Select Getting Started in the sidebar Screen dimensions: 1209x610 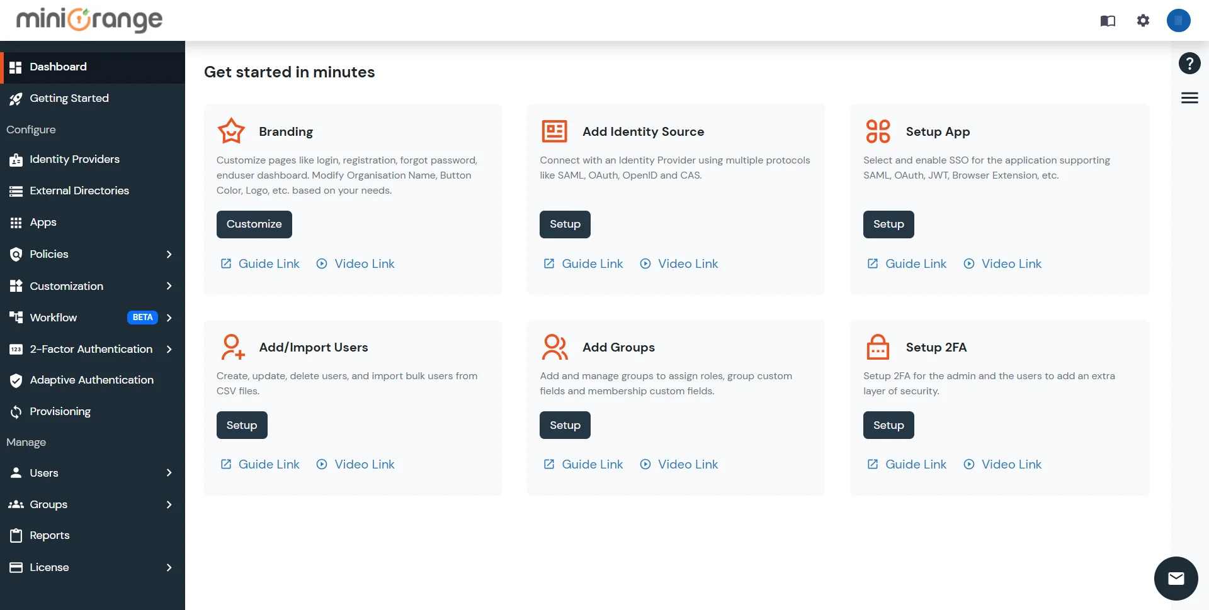coord(68,98)
